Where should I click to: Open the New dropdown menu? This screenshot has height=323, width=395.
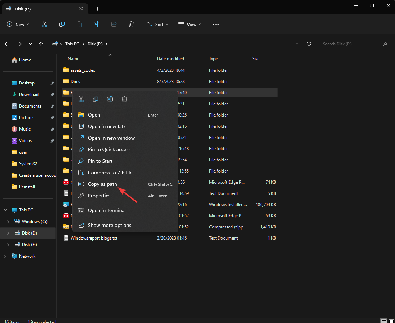[x=18, y=25]
